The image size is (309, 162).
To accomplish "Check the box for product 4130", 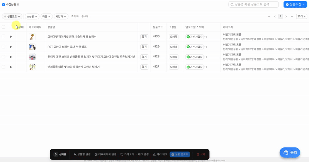I will pyautogui.click(x=3, y=36).
